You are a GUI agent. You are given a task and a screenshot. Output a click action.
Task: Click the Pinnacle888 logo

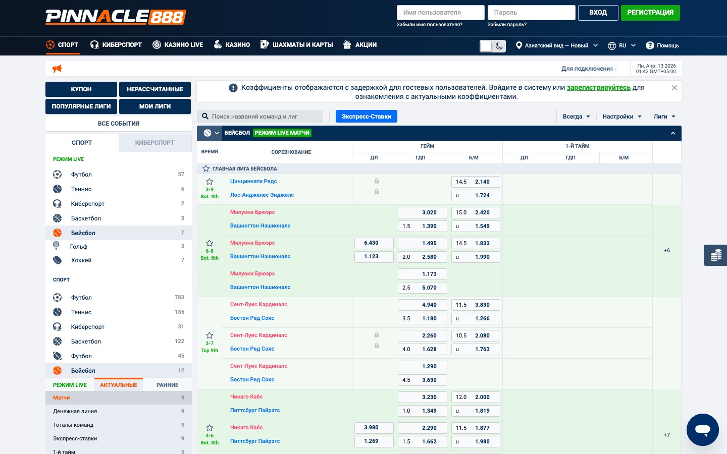[116, 17]
